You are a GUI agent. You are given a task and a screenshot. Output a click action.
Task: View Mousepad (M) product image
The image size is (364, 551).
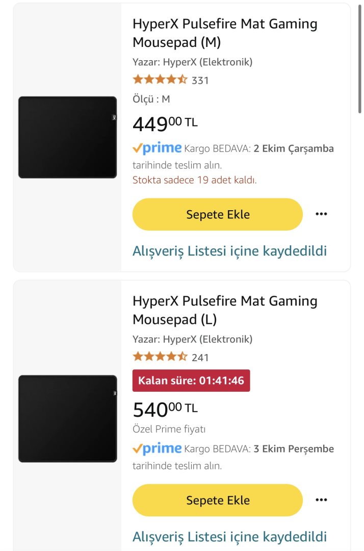click(x=67, y=137)
